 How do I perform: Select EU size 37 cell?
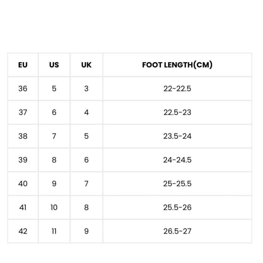[x=23, y=112]
